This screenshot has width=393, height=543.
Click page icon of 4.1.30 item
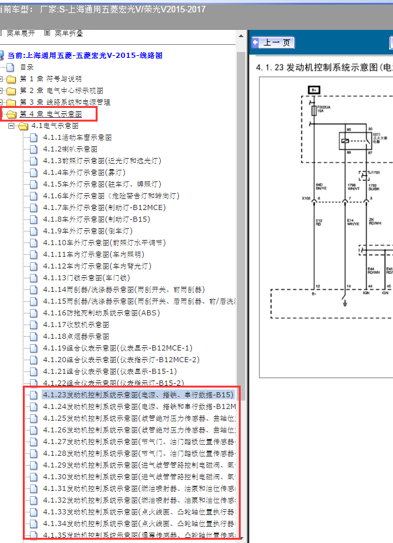coord(34,477)
